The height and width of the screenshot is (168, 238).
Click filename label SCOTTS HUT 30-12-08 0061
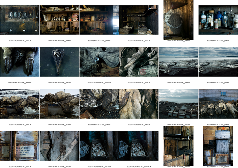[x=139, y=41]
